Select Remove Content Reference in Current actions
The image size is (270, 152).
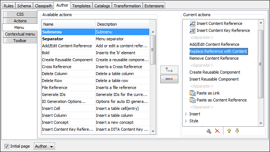[x=214, y=58]
